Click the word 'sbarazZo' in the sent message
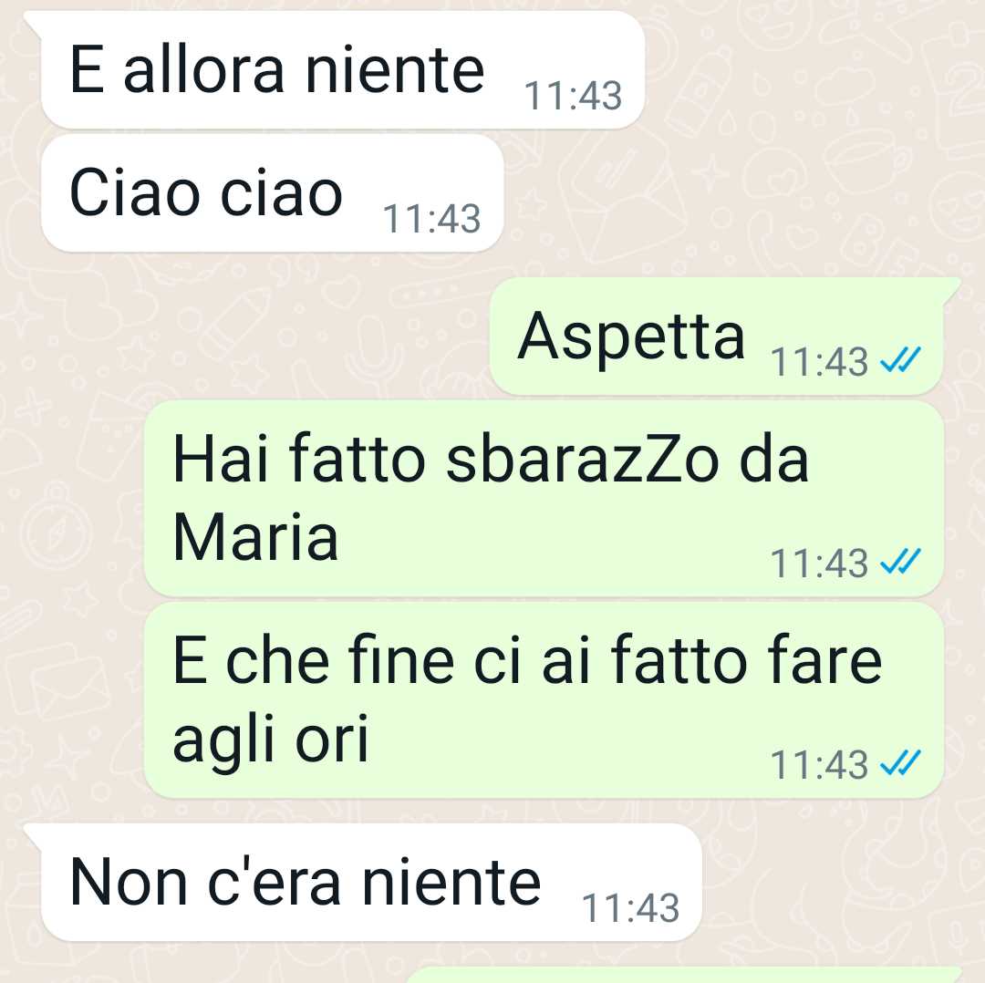Viewport: 985px width, 983px height. point(582,460)
